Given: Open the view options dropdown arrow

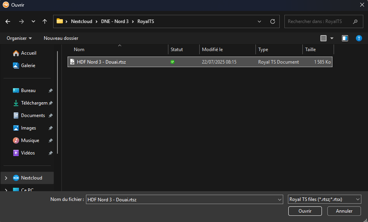Looking at the screenshot, I should pyautogui.click(x=332, y=38).
